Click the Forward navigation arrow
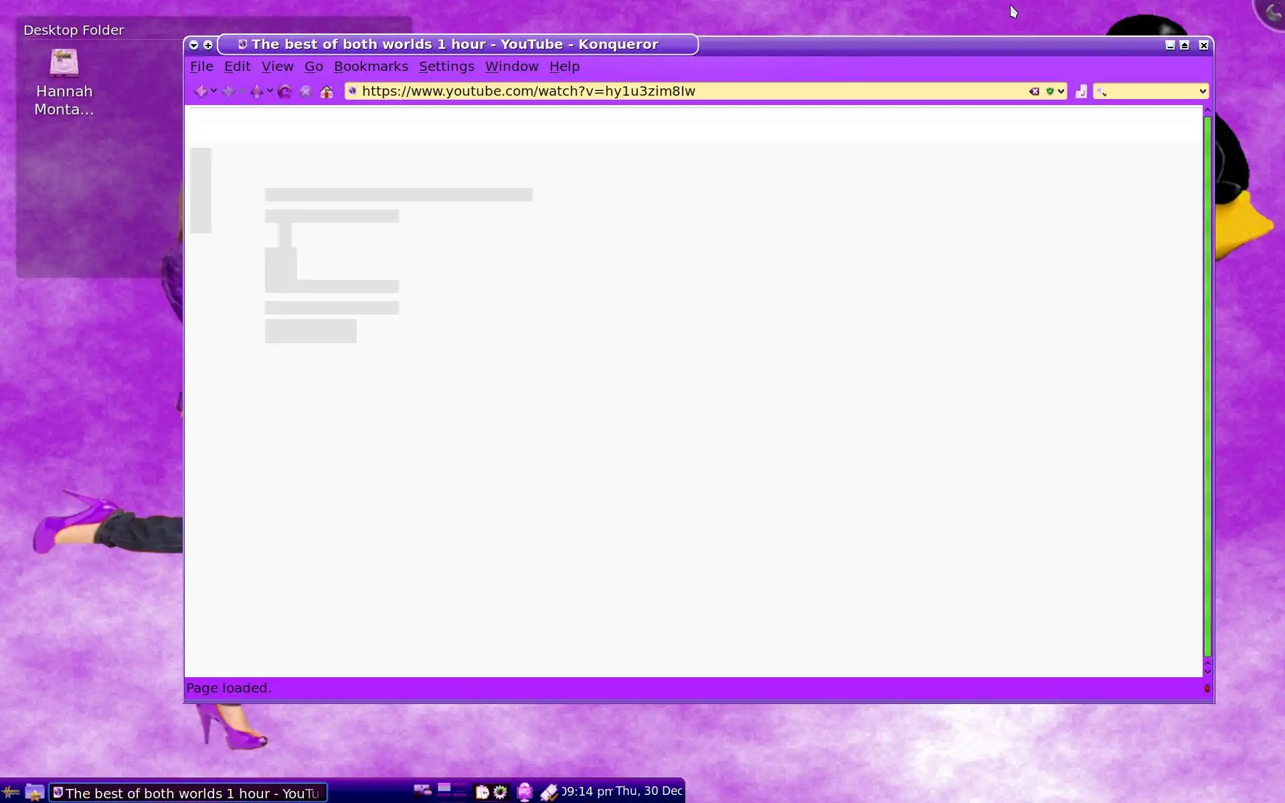 [x=228, y=92]
